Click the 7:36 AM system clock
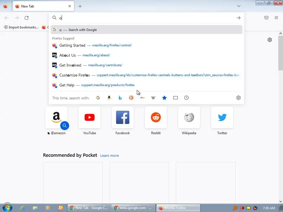 tap(269, 208)
